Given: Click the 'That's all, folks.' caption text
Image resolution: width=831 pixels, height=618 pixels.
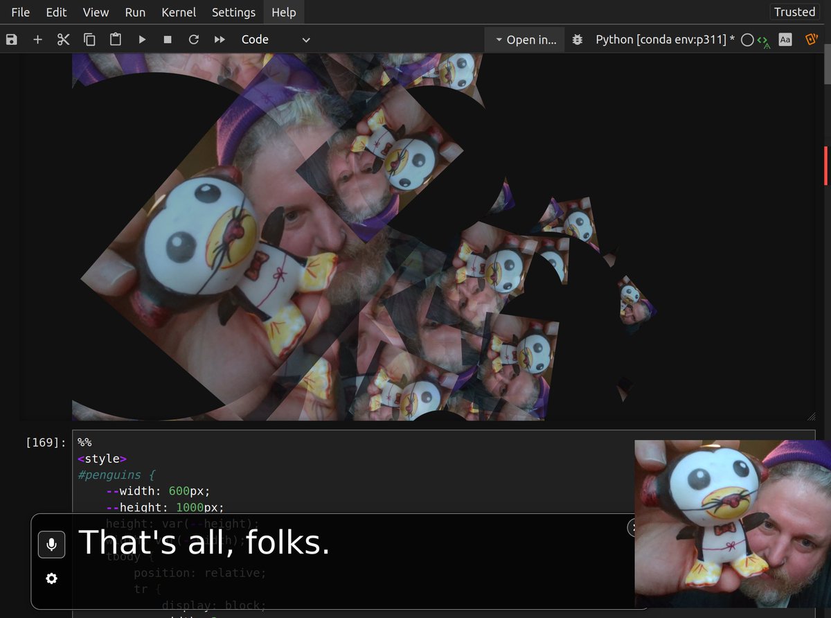Looking at the screenshot, I should point(204,542).
